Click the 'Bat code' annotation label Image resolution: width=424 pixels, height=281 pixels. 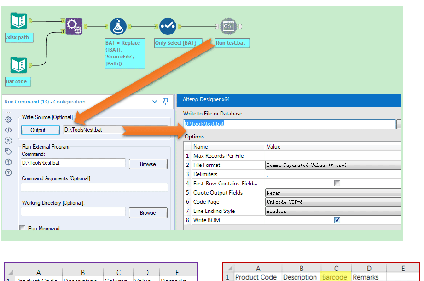click(18, 81)
